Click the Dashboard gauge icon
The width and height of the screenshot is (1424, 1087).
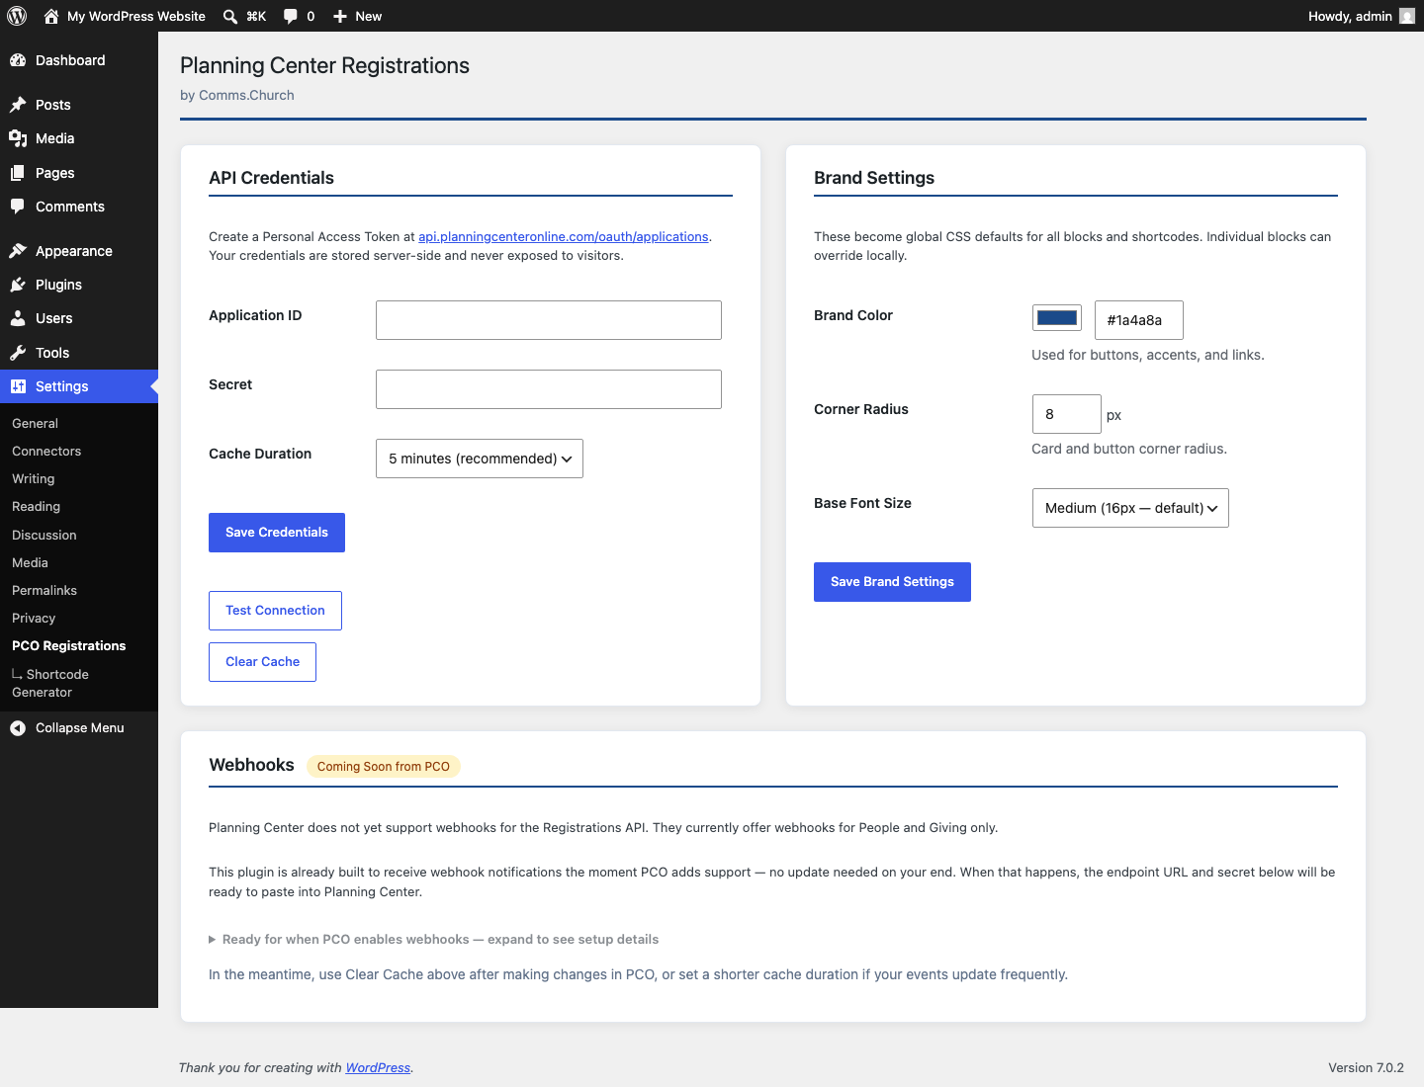(18, 60)
